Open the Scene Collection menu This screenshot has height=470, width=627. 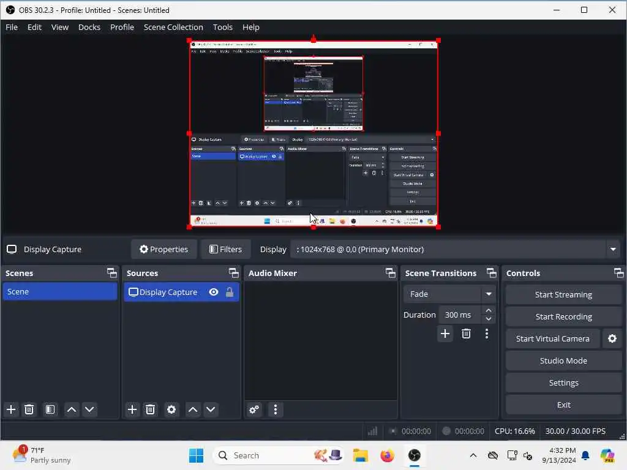pyautogui.click(x=173, y=27)
